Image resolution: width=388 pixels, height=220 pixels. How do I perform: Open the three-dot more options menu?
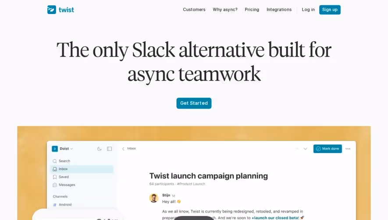pyautogui.click(x=348, y=149)
